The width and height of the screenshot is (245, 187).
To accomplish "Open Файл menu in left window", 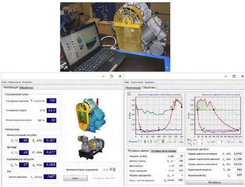I will 4,82.
